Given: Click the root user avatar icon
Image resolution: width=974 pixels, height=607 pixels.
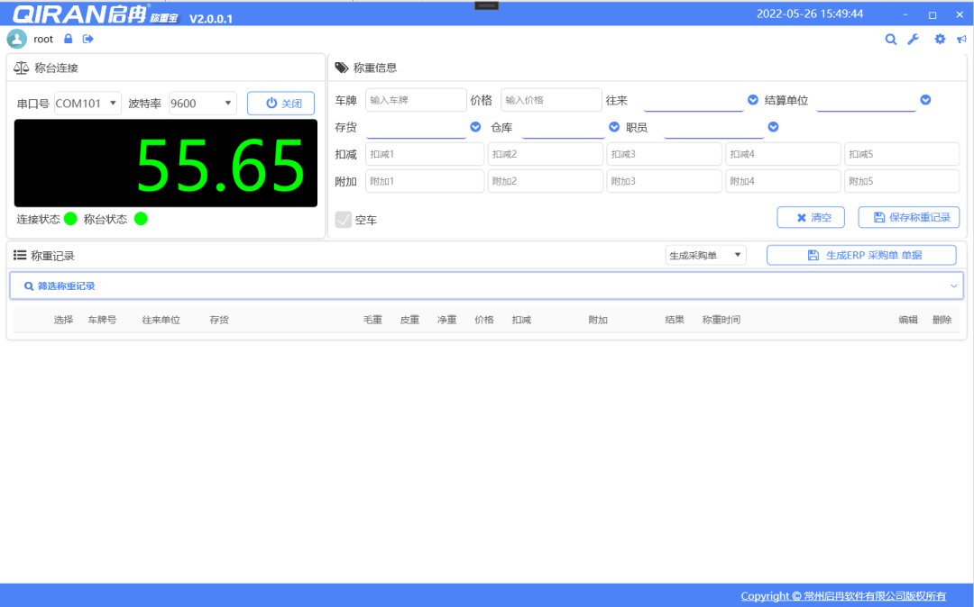Looking at the screenshot, I should (16, 39).
